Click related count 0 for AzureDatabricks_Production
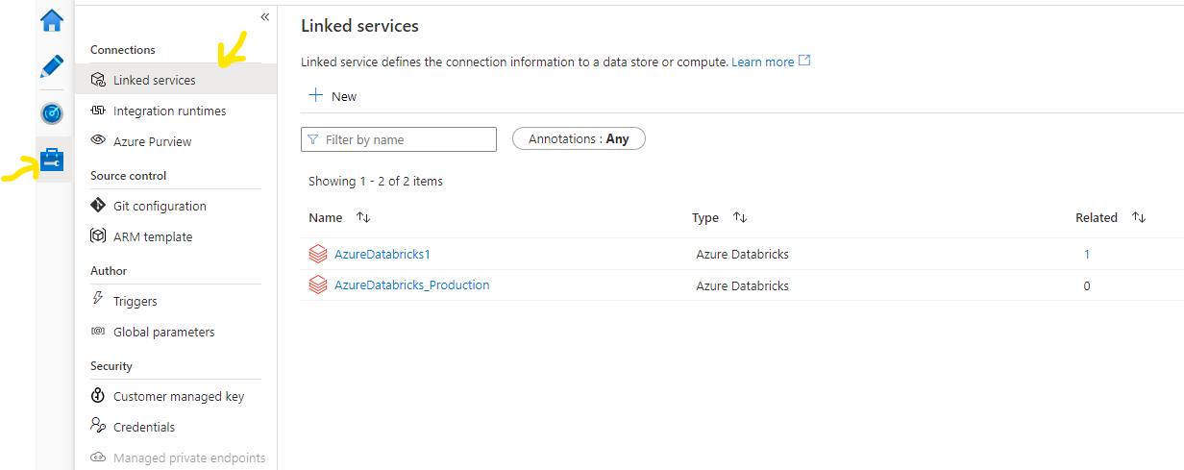Viewport: 1184px width, 470px height. (1087, 285)
